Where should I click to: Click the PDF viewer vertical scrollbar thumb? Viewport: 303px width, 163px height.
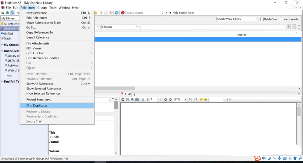pyautogui.click(x=299, y=111)
